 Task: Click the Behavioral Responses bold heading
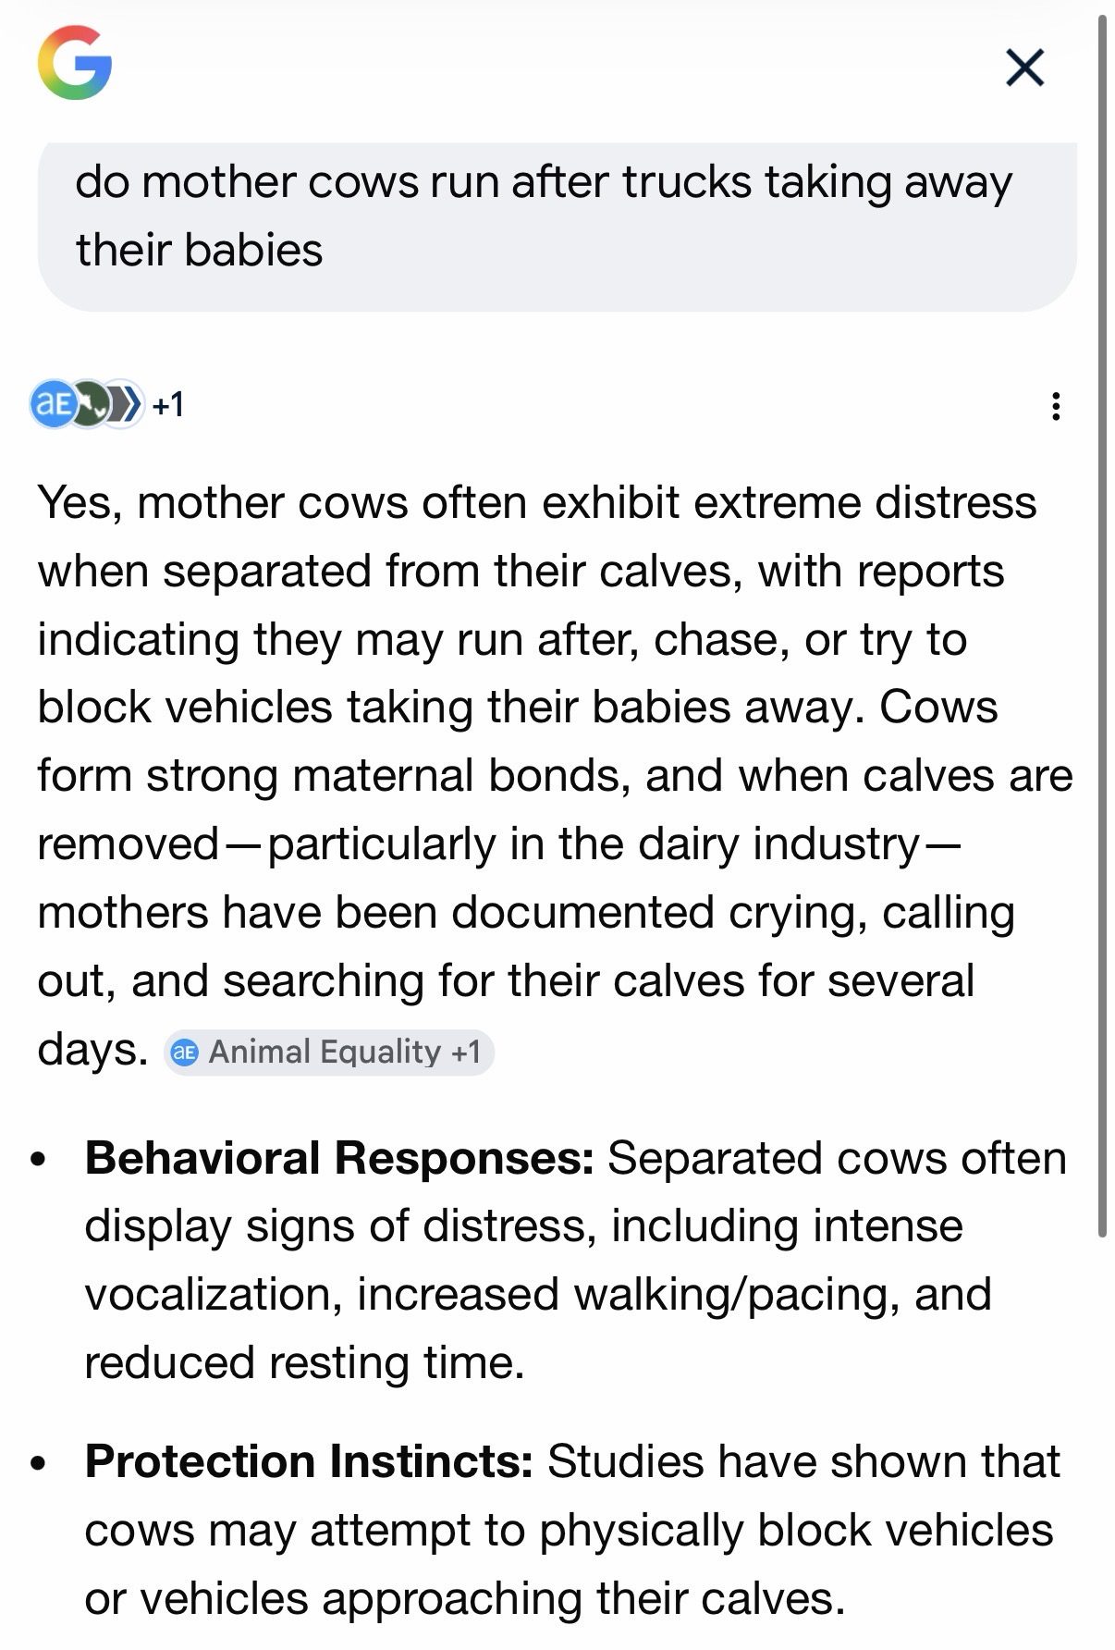[x=339, y=1158]
